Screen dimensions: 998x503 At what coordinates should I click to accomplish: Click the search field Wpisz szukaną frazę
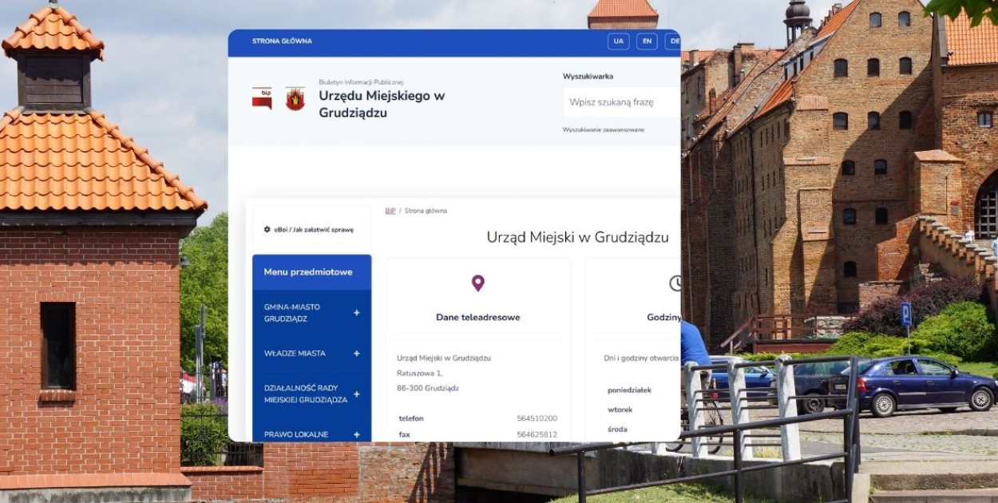click(619, 102)
